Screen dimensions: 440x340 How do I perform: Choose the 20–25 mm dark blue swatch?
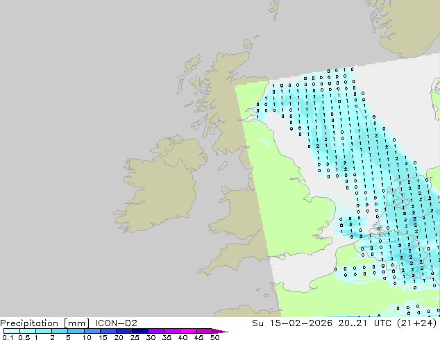(124, 331)
